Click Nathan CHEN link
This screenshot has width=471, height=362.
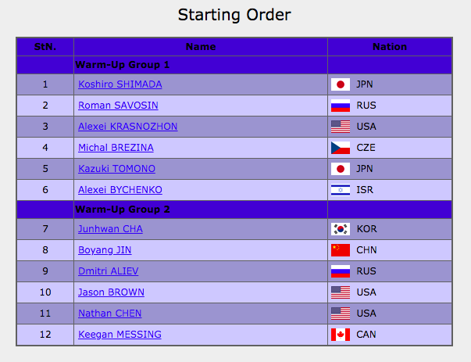point(109,314)
